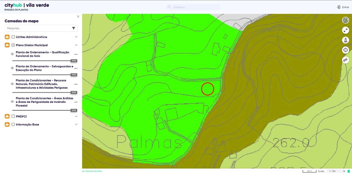The image size is (352, 174).
Task: Toggle fullscreen map view
Action: (x=345, y=30)
